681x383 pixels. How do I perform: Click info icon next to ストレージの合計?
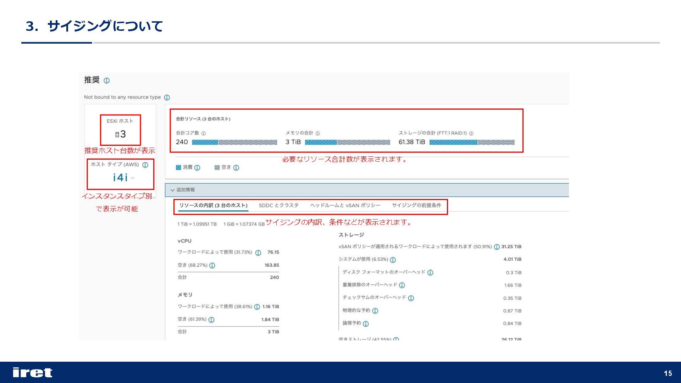pos(471,133)
